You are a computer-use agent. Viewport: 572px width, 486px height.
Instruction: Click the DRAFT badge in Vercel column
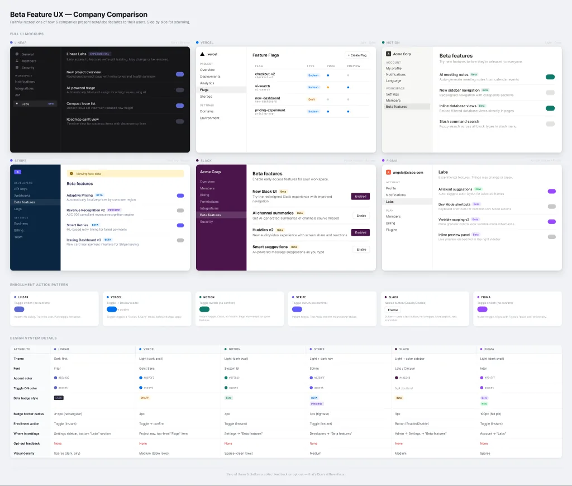coord(145,398)
